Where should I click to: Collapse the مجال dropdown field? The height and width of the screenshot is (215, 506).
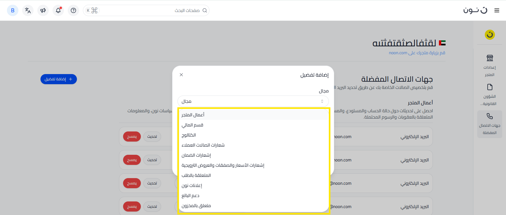click(x=253, y=101)
